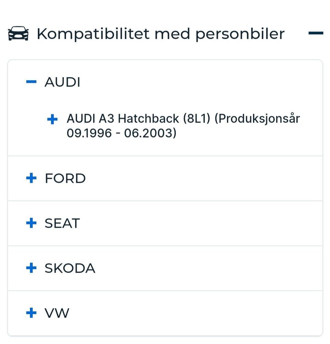Select the SEAT brand label
Viewport: 330px width, 344px height.
pyautogui.click(x=62, y=223)
